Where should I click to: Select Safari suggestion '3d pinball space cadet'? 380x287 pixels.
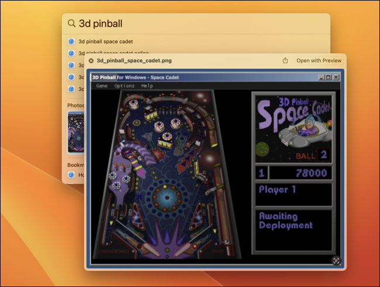105,41
